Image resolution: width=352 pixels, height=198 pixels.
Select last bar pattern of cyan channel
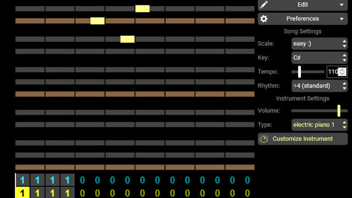(248, 180)
